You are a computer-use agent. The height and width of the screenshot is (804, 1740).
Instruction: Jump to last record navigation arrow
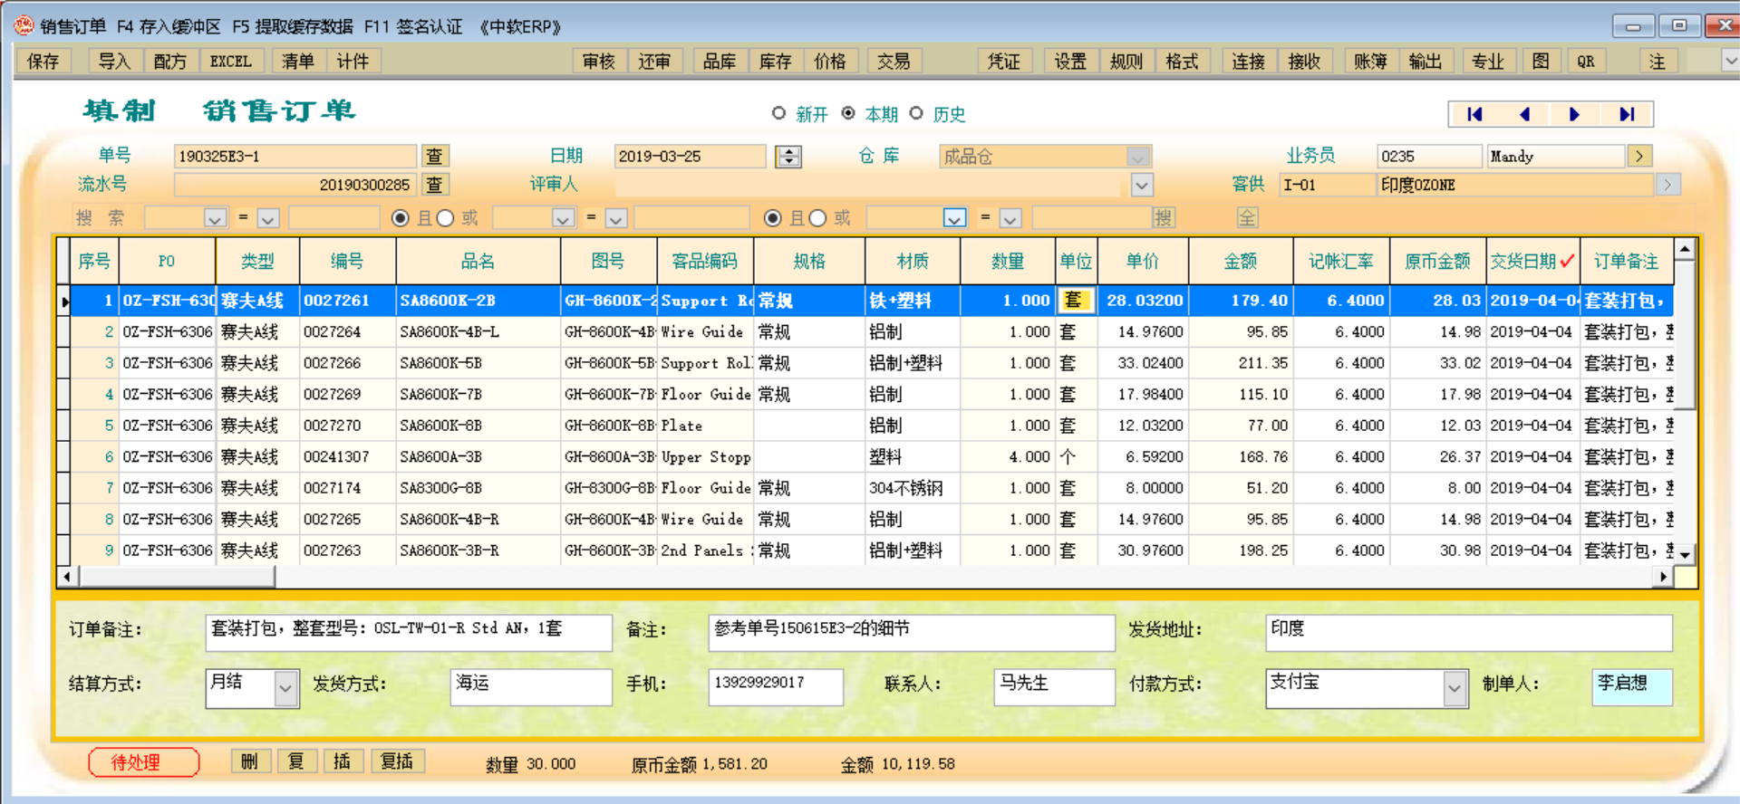point(1627,114)
